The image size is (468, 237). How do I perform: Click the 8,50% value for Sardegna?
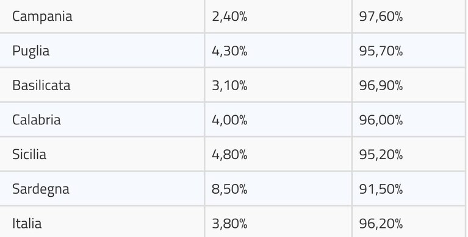pyautogui.click(x=229, y=189)
